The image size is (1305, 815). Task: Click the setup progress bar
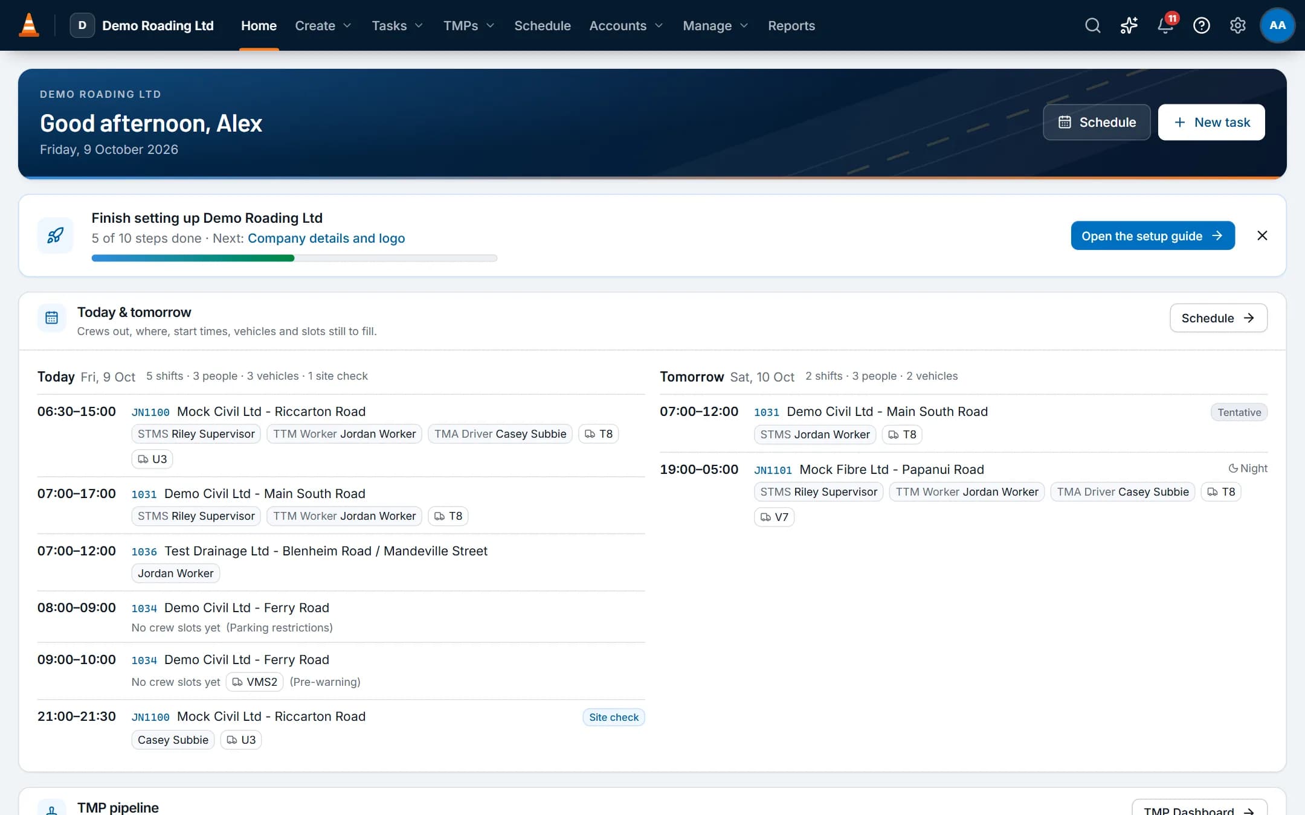[x=294, y=258]
